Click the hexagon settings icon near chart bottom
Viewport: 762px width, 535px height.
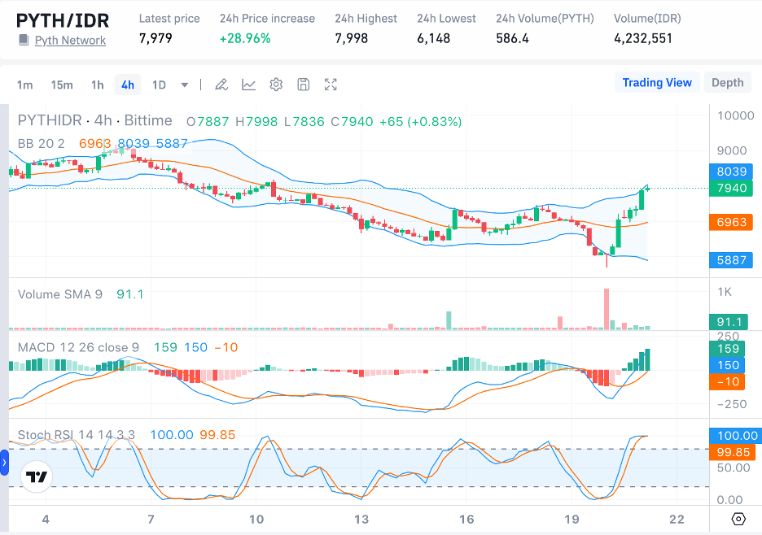point(738,519)
